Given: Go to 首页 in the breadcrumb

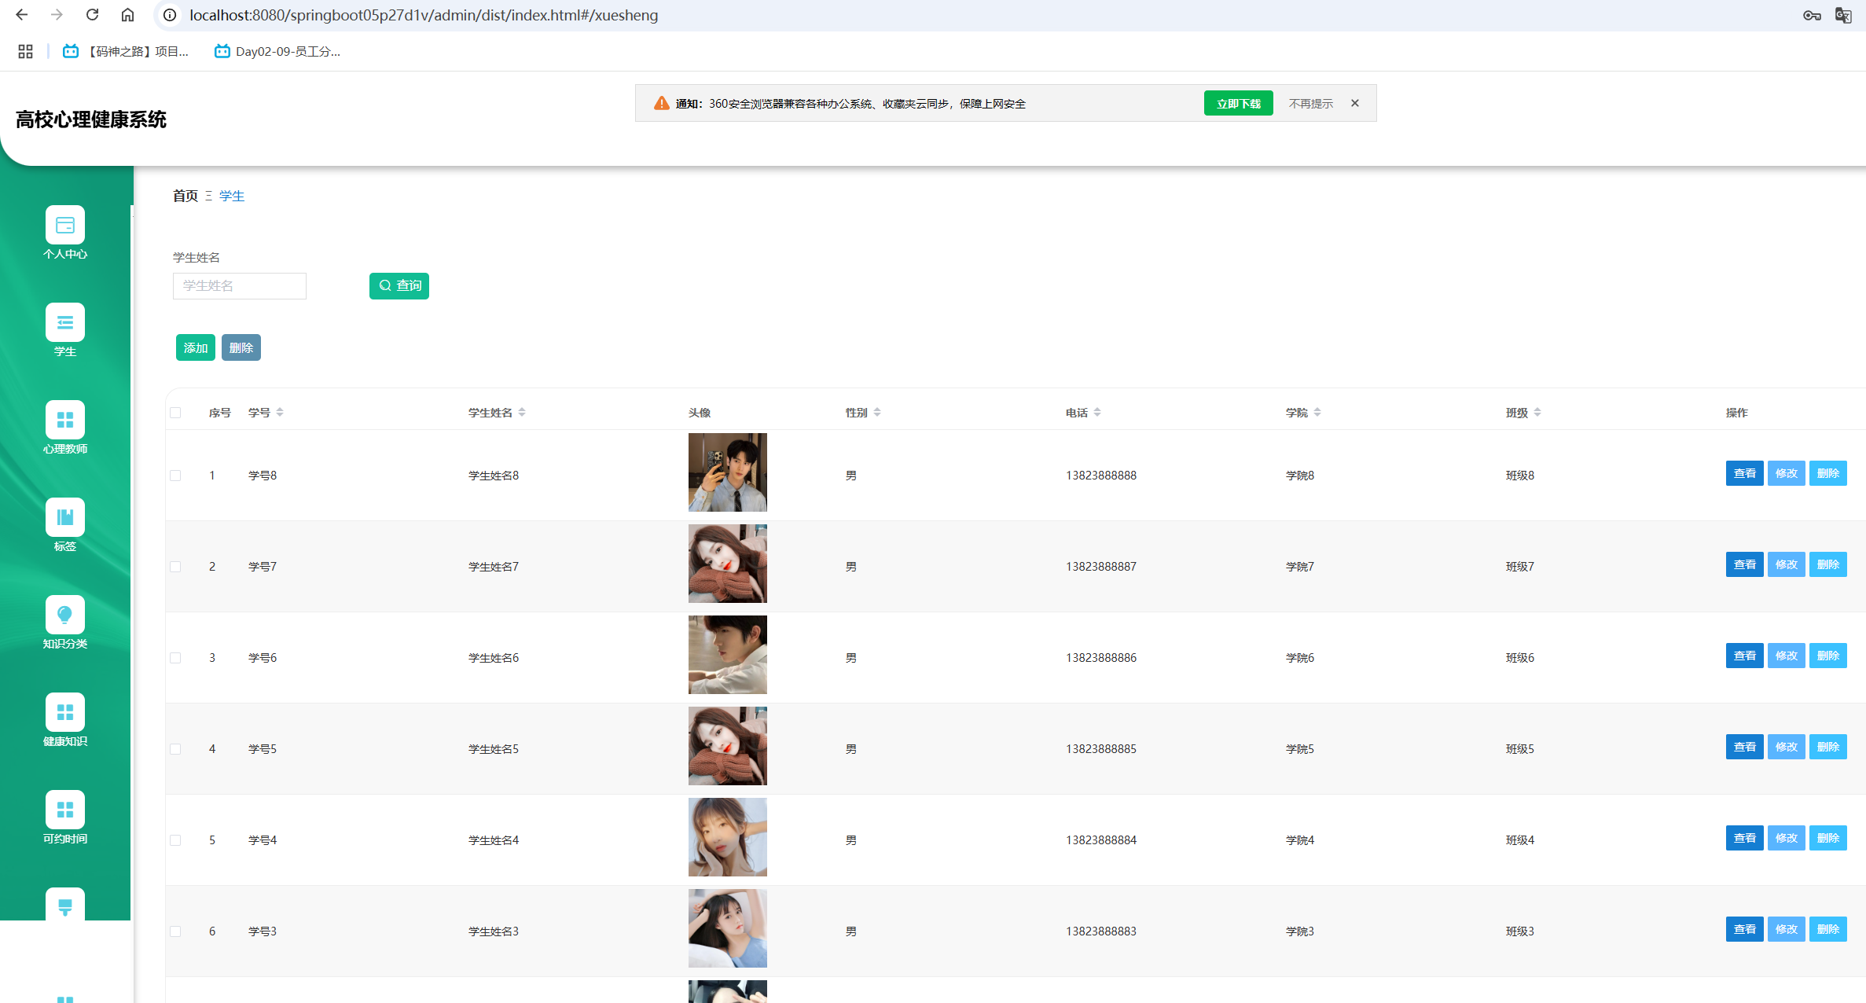Looking at the screenshot, I should click(x=185, y=196).
